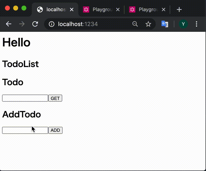
Task: Open a new tab with the plus button
Action: click(179, 10)
